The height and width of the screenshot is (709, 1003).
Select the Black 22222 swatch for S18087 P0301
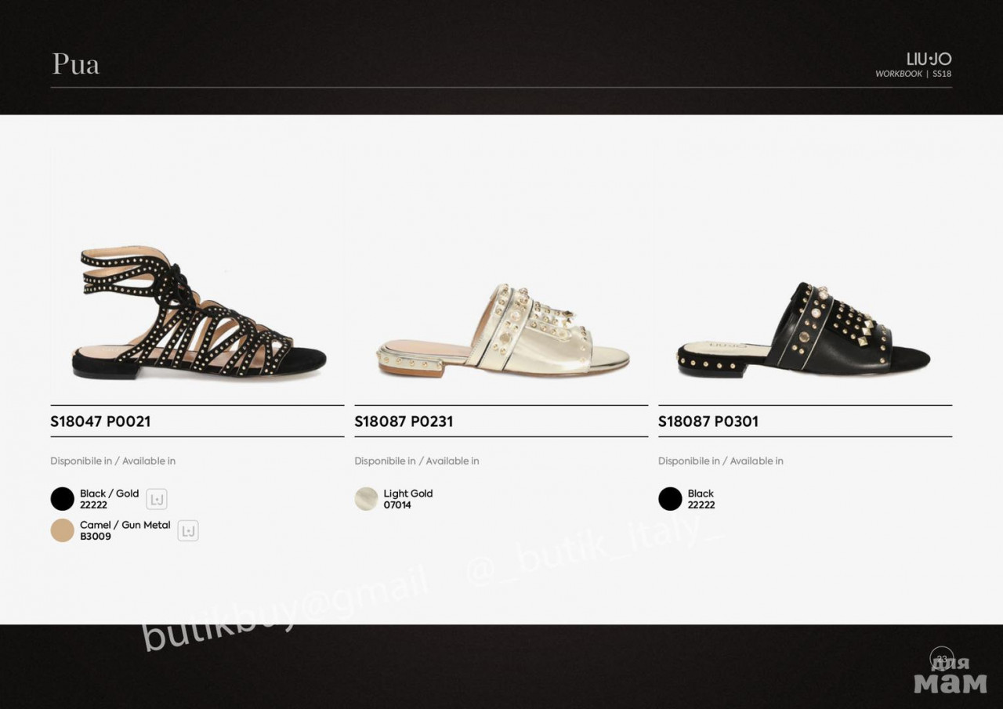670,499
